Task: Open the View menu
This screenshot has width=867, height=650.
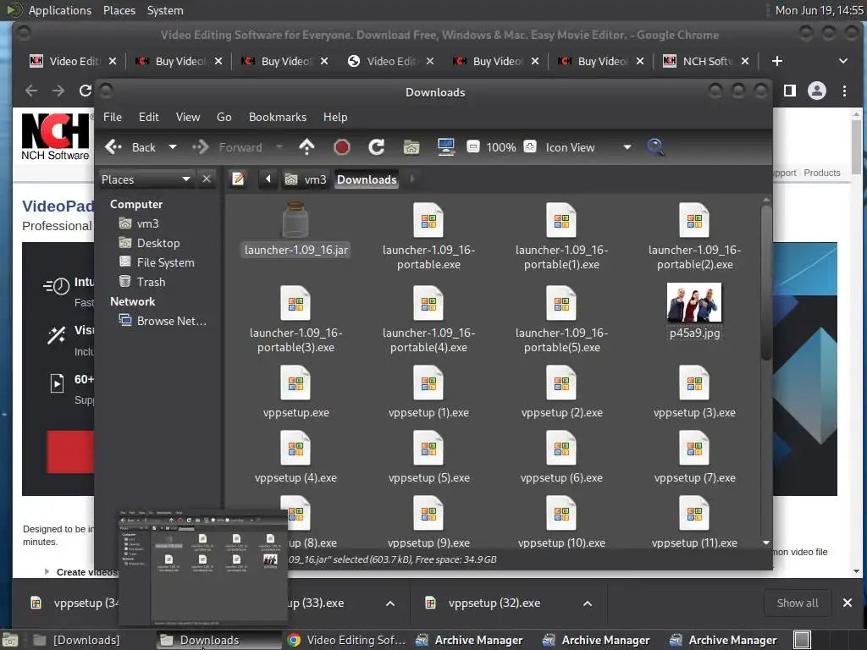Action: coord(188,117)
